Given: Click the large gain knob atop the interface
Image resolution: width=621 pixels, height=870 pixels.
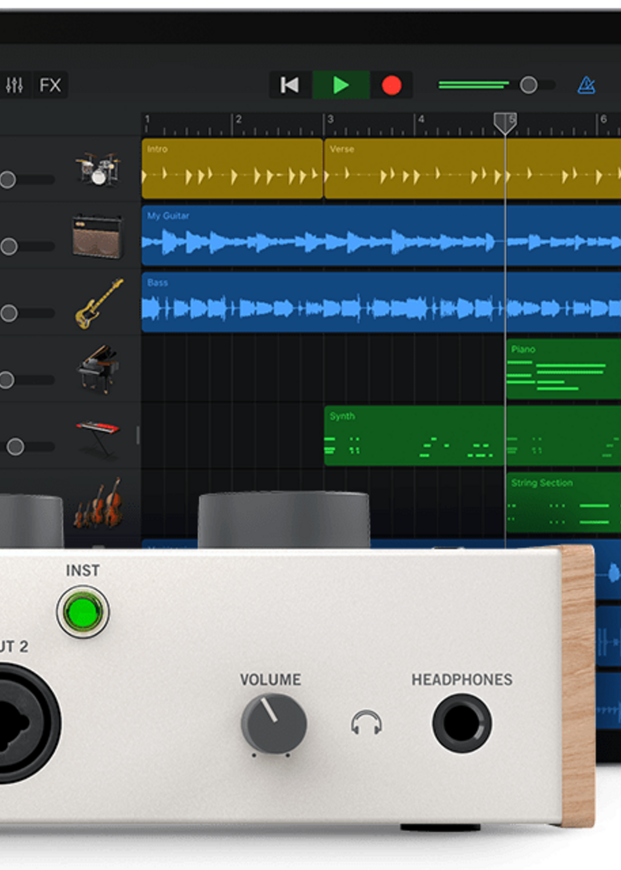Looking at the screenshot, I should [x=284, y=519].
